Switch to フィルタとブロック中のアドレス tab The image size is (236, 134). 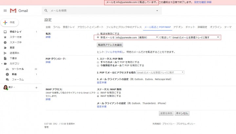[x=124, y=27]
